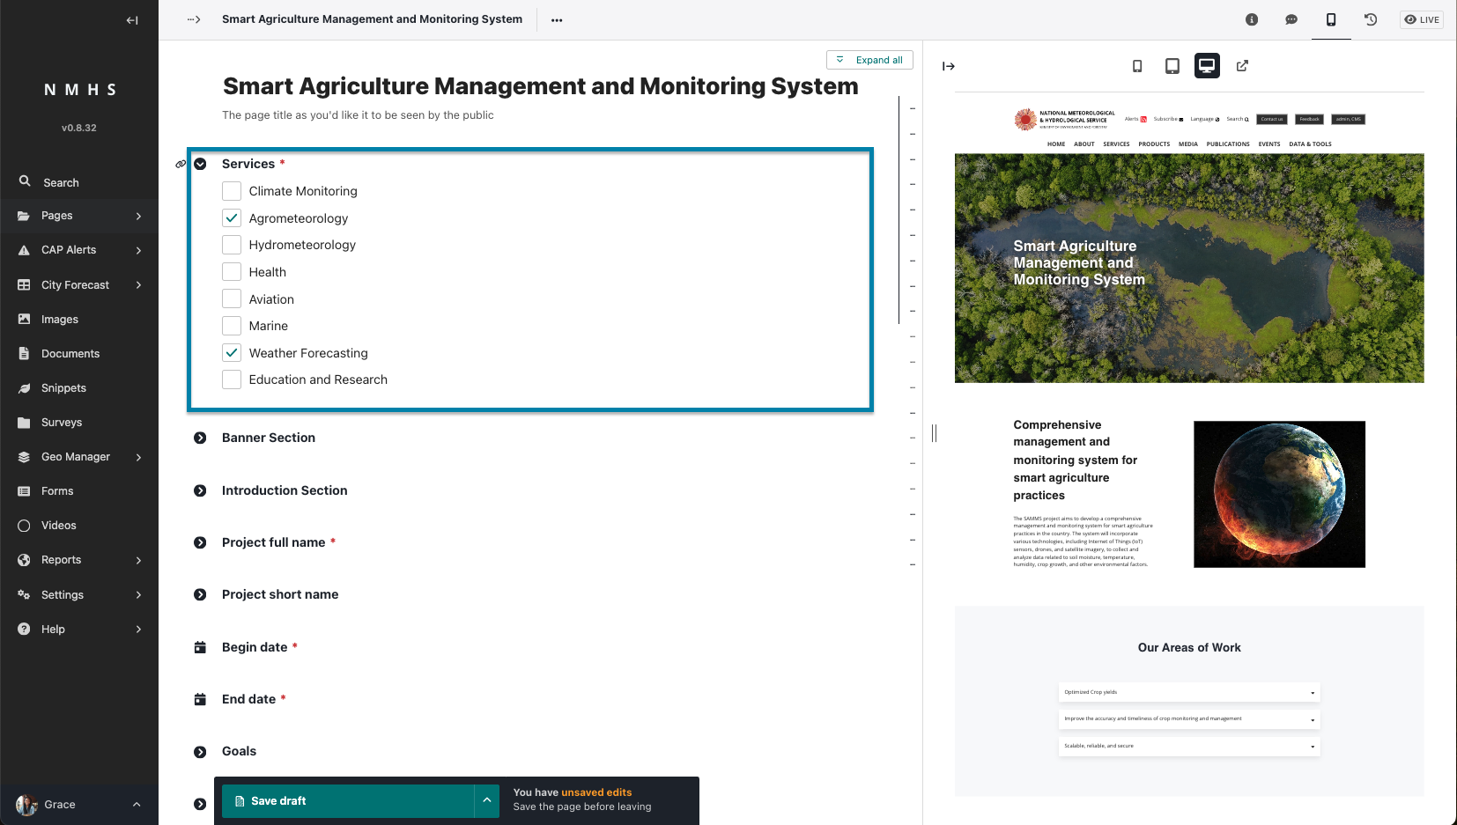1457x825 pixels.
Task: Open Grace's account menu
Action: click(x=79, y=805)
